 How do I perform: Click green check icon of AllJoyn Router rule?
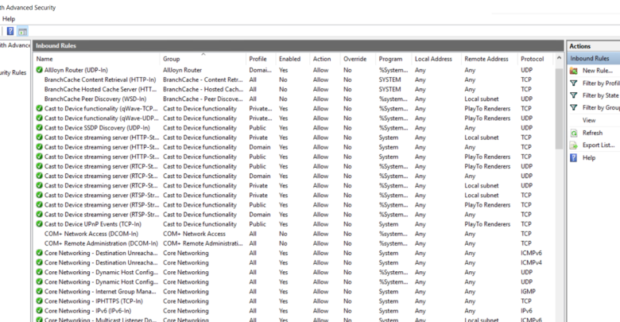coord(39,70)
